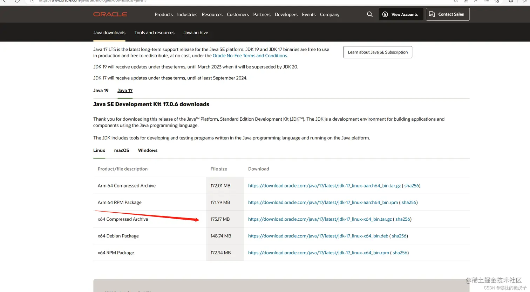Viewport: 530px width, 292px height.
Task: Select the Java downloads tab
Action: click(109, 33)
